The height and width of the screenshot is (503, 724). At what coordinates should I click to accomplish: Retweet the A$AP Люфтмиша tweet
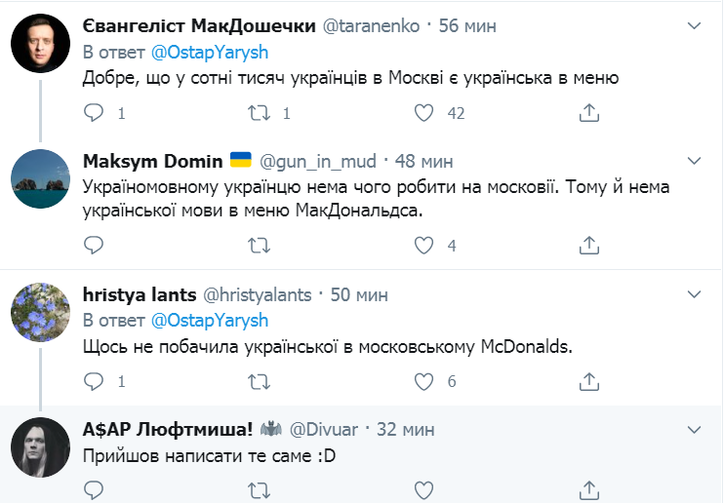coord(259,488)
